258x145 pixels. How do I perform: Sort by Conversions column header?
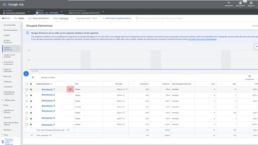point(144,84)
